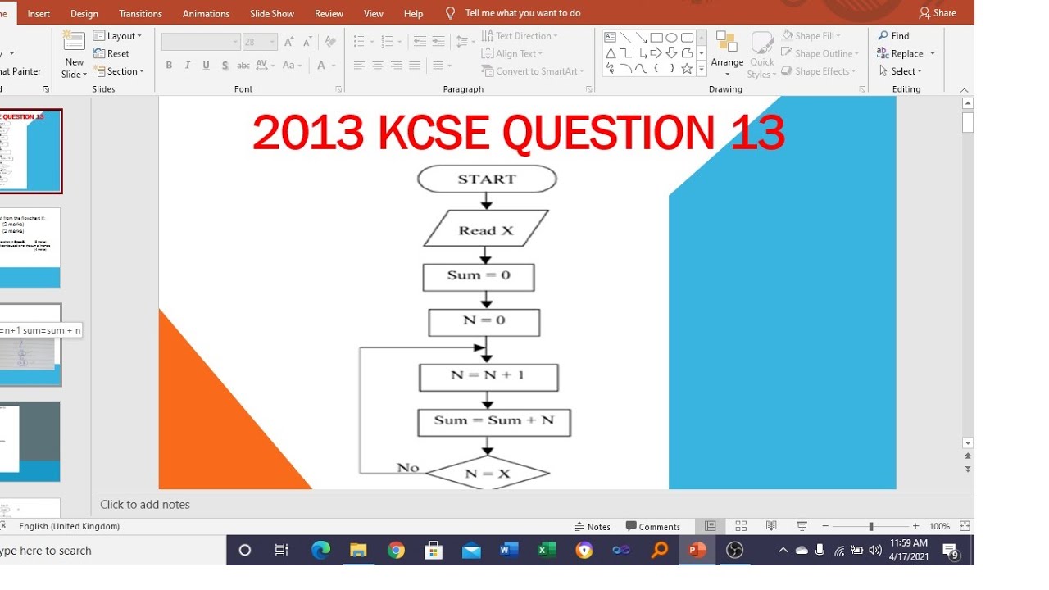Justify the text
Viewport: 1049px width, 590px height.
coord(415,66)
